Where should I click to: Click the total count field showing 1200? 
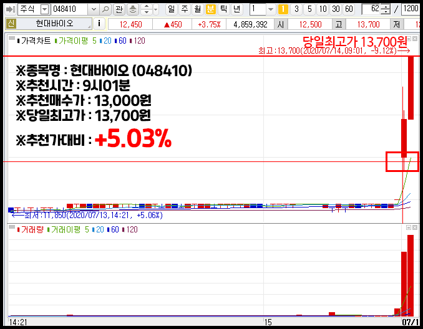pos(411,9)
